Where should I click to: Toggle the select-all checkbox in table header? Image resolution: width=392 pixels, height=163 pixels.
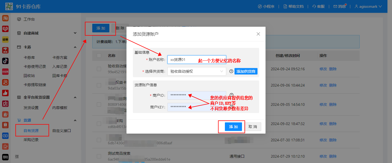99,56
